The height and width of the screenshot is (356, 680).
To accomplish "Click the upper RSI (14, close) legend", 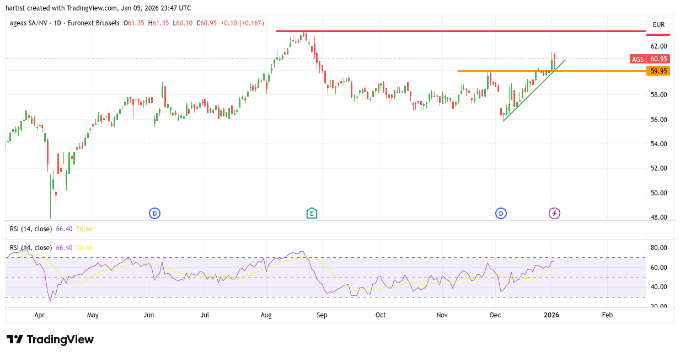I will click(31, 229).
